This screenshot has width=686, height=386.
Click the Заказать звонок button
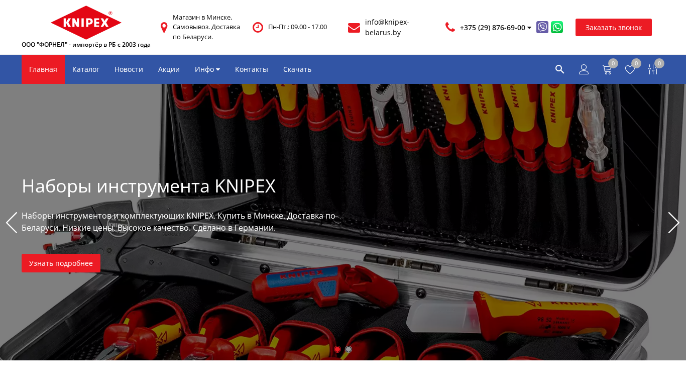click(614, 27)
